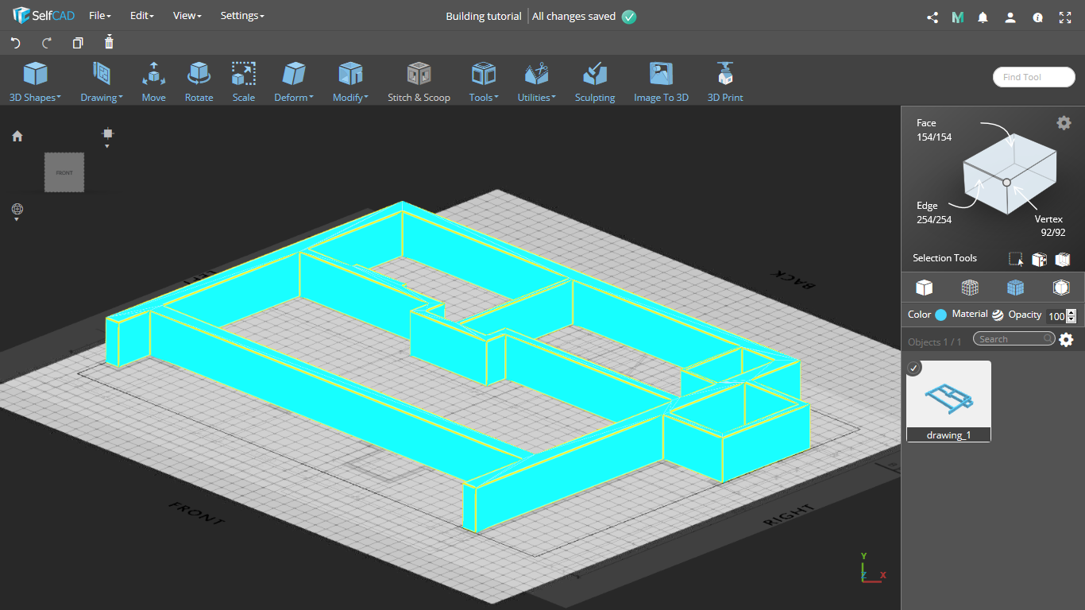Open the 3D Shapes tool
This screenshot has height=610, width=1085.
pos(35,83)
